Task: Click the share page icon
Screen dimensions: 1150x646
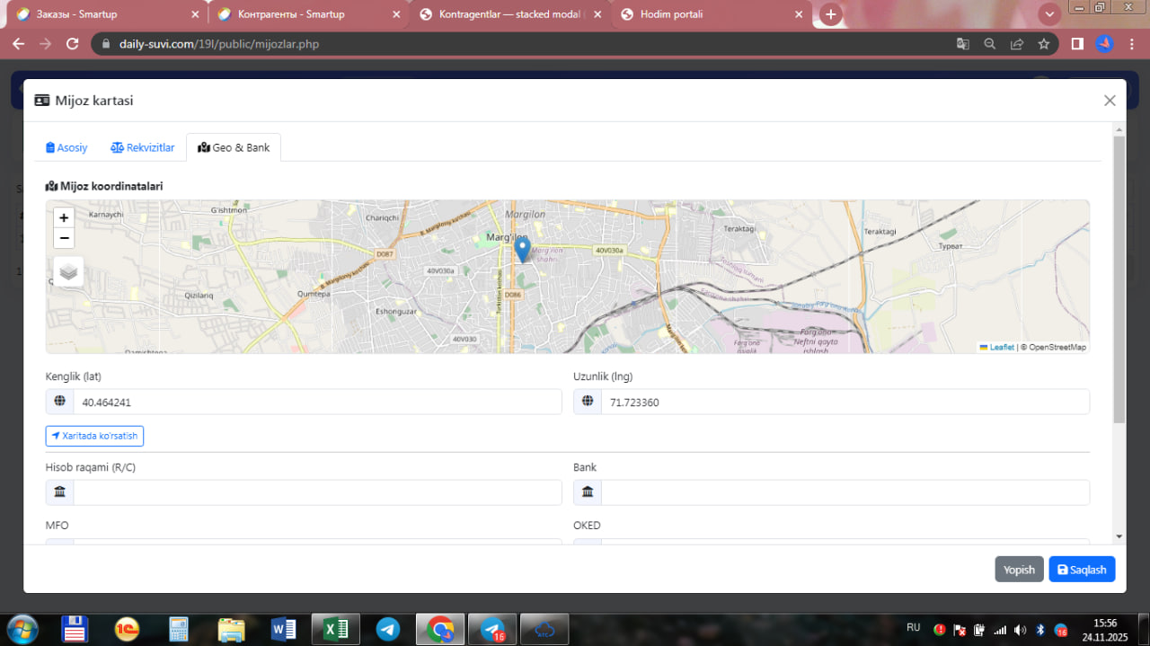Action: pos(1016,43)
